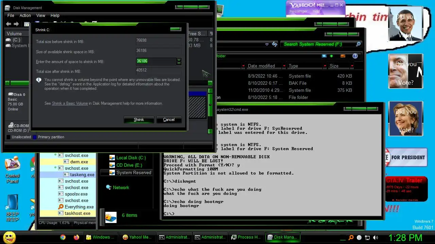Open the Date modified column filter dropdown

(x=284, y=66)
